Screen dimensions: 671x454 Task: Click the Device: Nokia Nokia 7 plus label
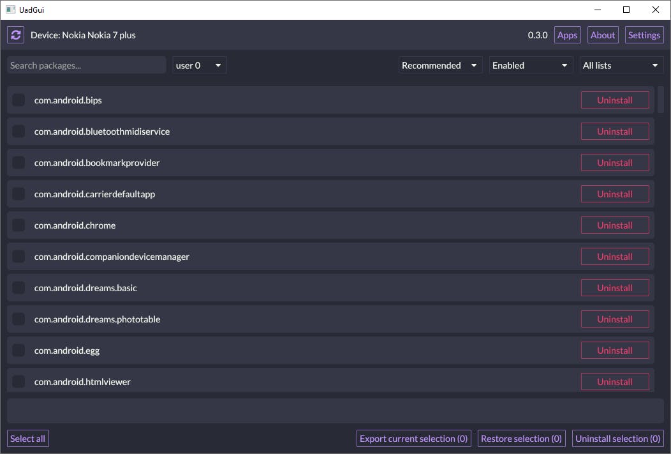click(83, 35)
